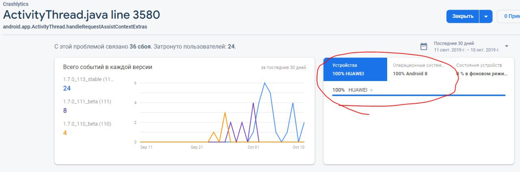Click the handleRequestAssistContextExtras method subtitle
The height and width of the screenshot is (172, 520).
pos(75,27)
